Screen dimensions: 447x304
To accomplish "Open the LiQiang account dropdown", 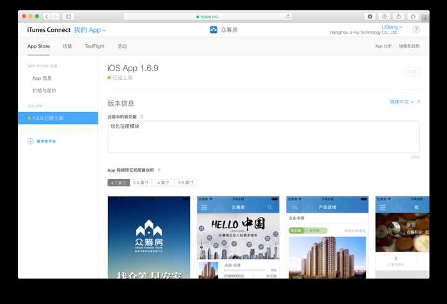I will click(x=392, y=27).
